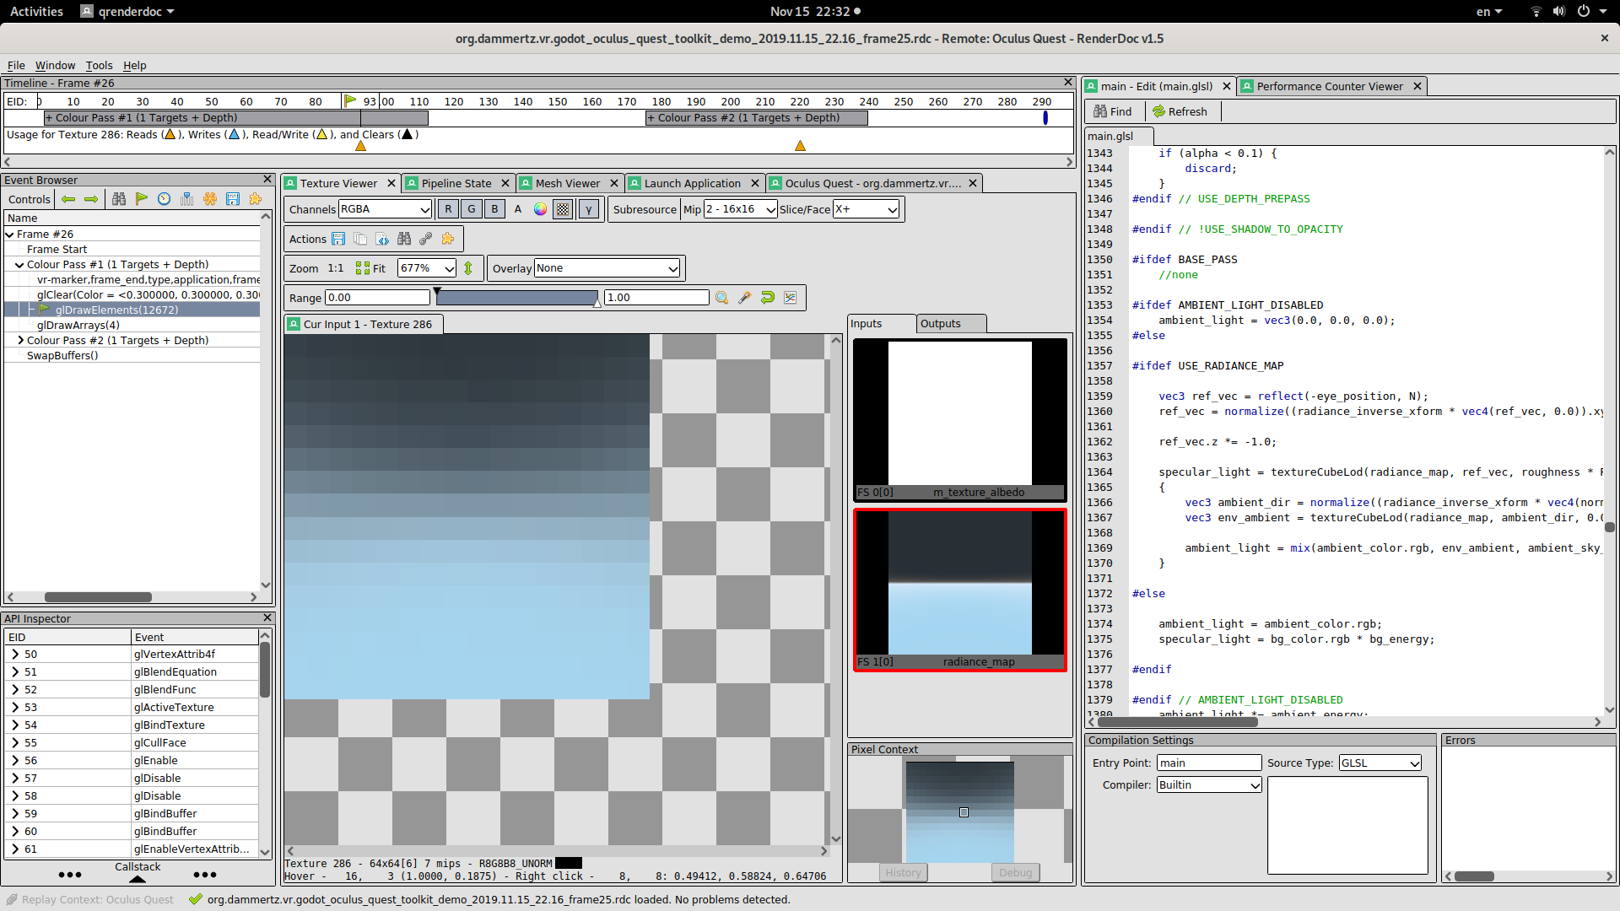Click the Entry Point main field
This screenshot has height=911, width=1620.
pos(1208,763)
